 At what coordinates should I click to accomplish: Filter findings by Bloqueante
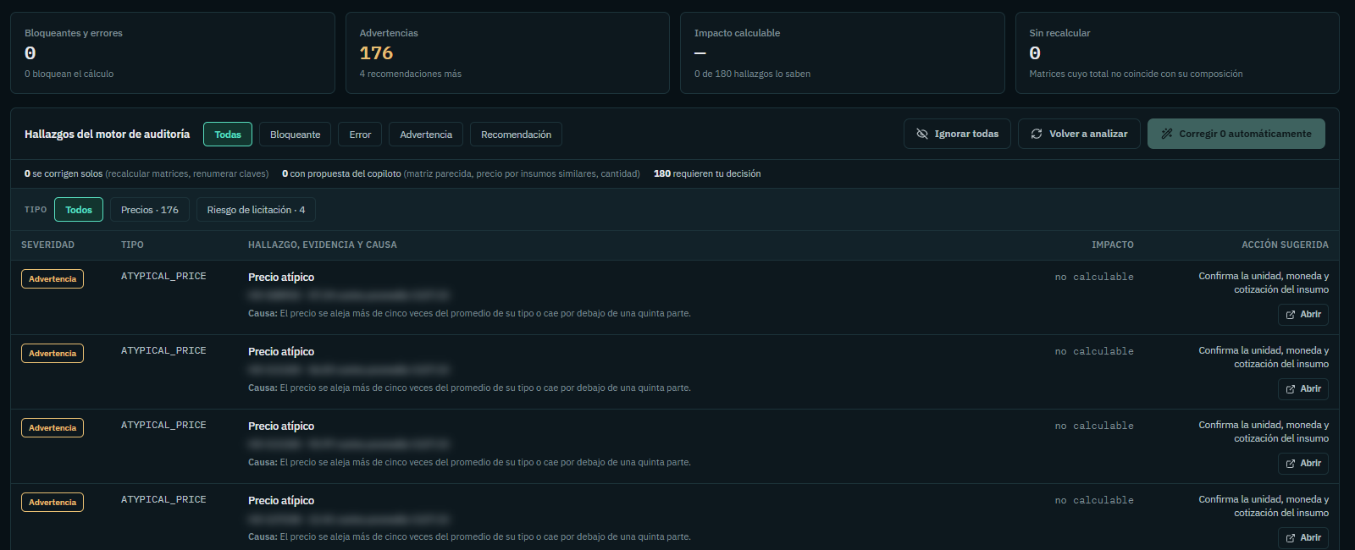click(295, 135)
